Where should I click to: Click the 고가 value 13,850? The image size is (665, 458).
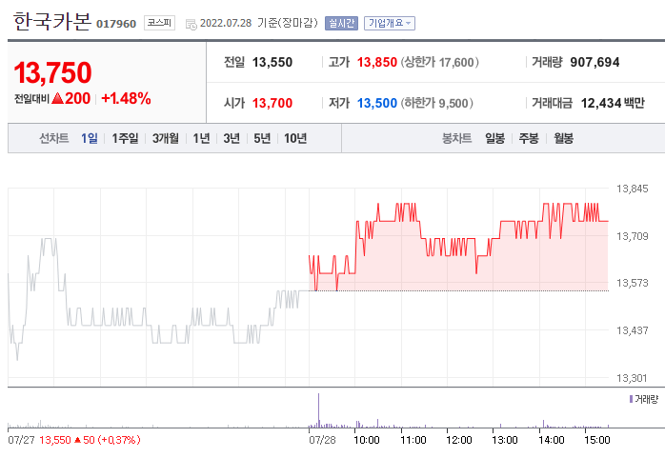pos(377,62)
